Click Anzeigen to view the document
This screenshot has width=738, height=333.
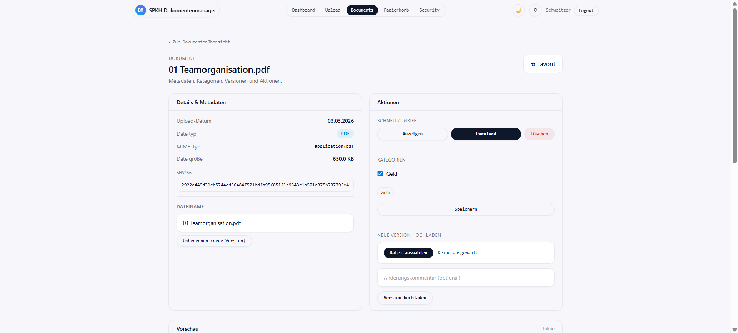(x=412, y=134)
